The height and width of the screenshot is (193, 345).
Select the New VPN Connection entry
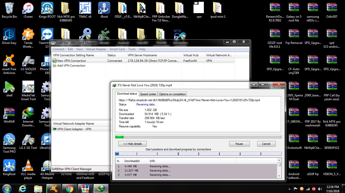(143, 61)
